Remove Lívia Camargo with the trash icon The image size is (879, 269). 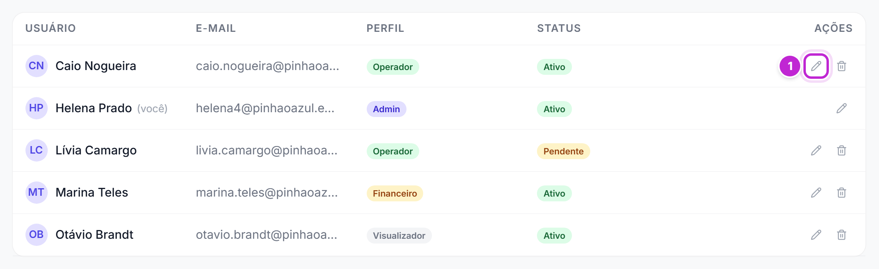coord(842,150)
